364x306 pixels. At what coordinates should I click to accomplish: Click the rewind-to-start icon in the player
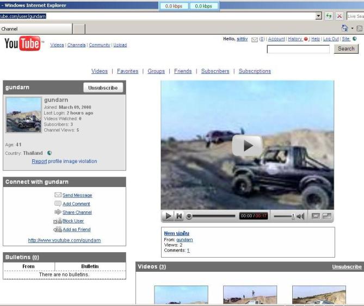(x=179, y=216)
